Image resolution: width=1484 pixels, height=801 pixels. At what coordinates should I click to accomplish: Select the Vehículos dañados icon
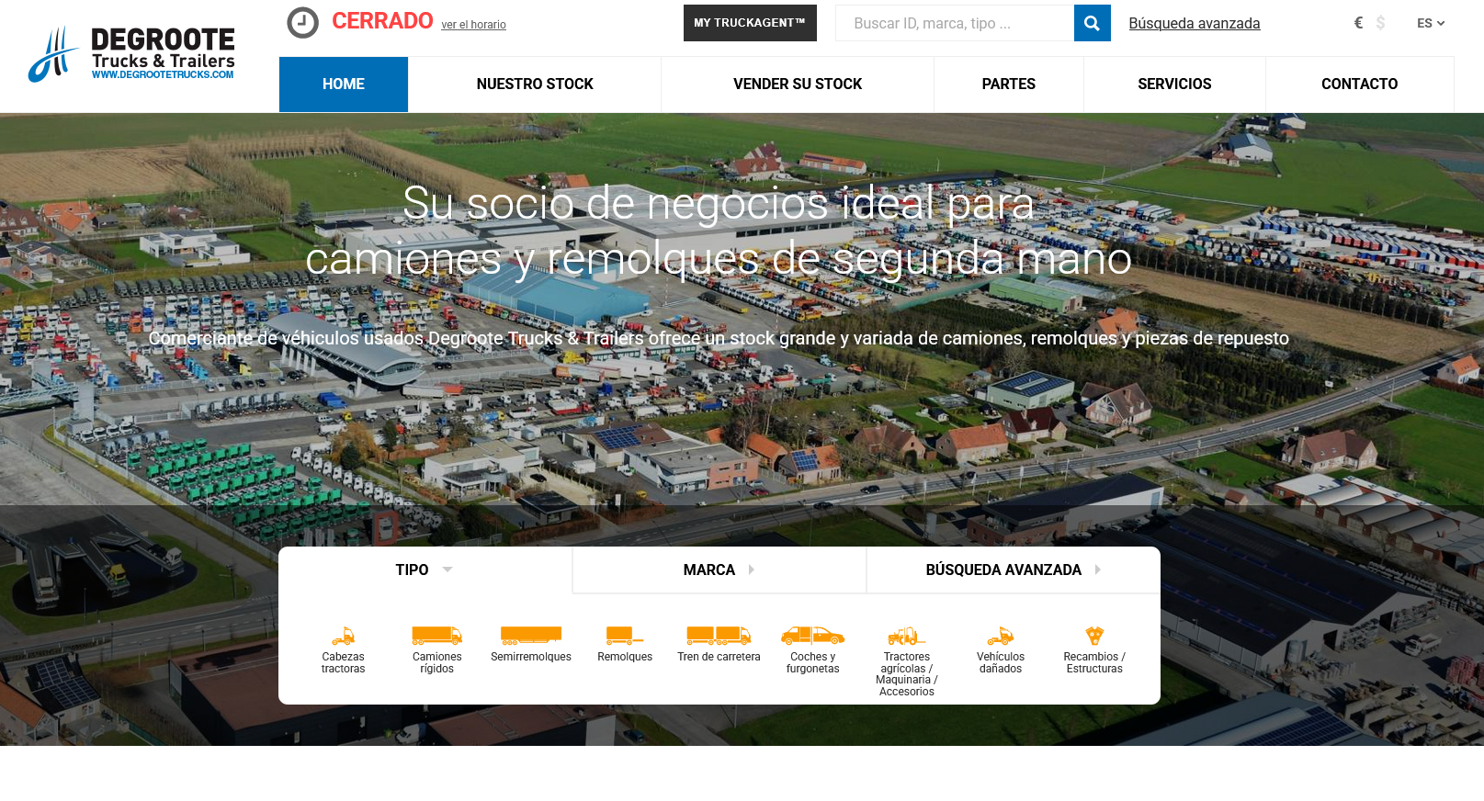[1000, 636]
